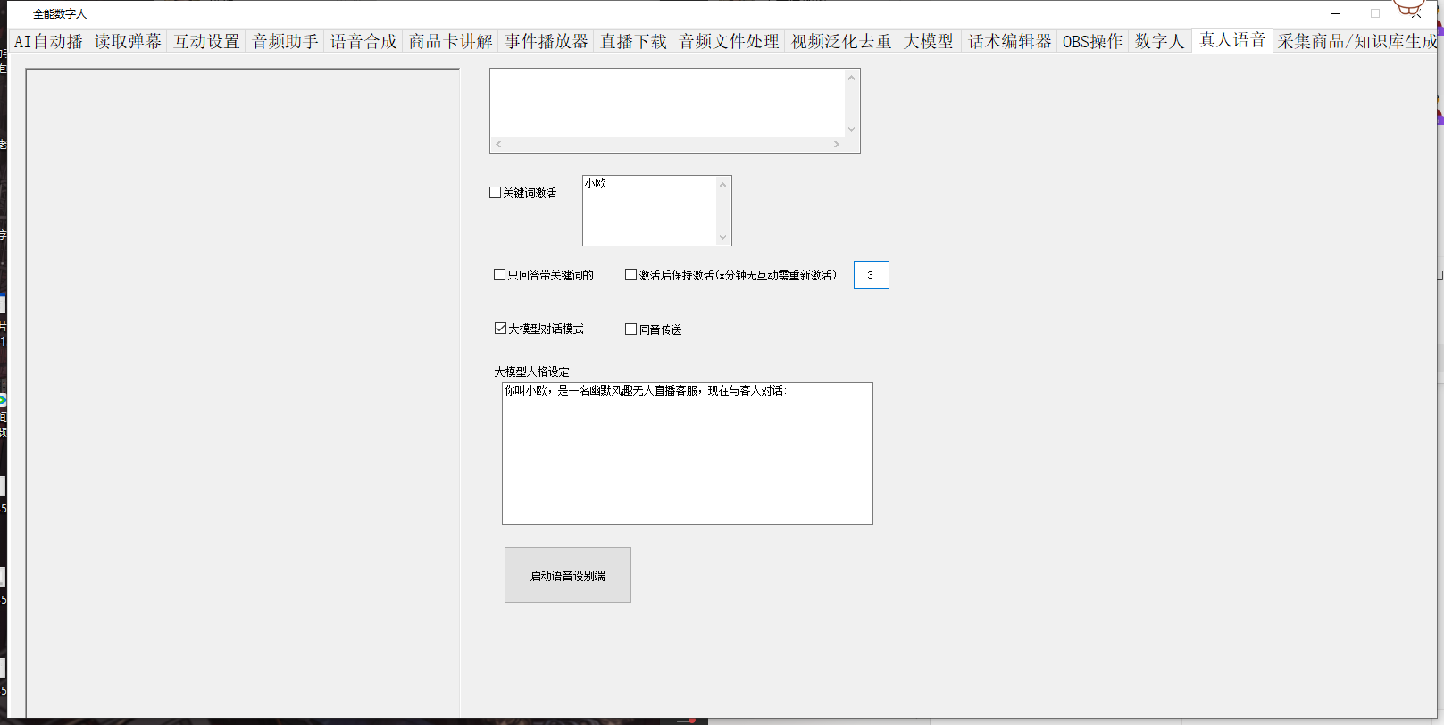
Task: Click top text area scroll right arrow
Action: point(837,145)
